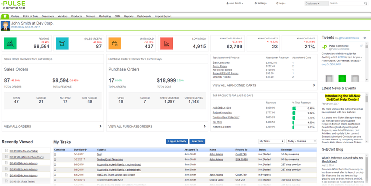Open the Vendors menu
This screenshot has width=371, height=186.
coord(63,16)
